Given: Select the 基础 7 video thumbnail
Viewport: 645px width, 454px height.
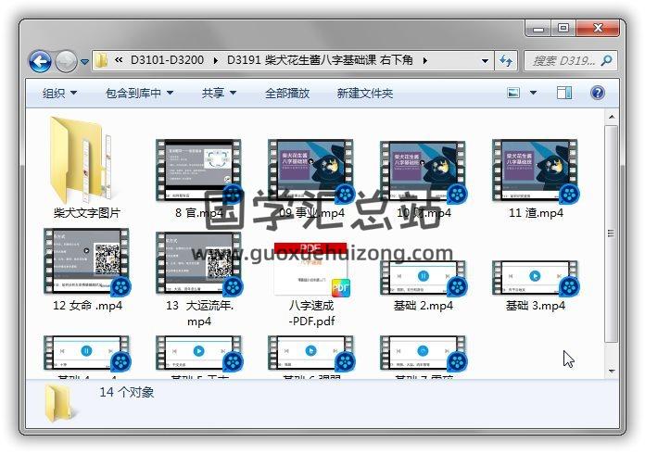Looking at the screenshot, I should [x=424, y=354].
